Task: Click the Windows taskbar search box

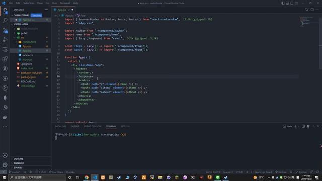Action: pyautogui.click(x=37, y=177)
